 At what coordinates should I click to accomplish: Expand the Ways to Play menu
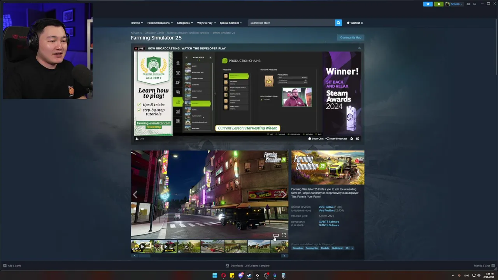[x=206, y=23]
